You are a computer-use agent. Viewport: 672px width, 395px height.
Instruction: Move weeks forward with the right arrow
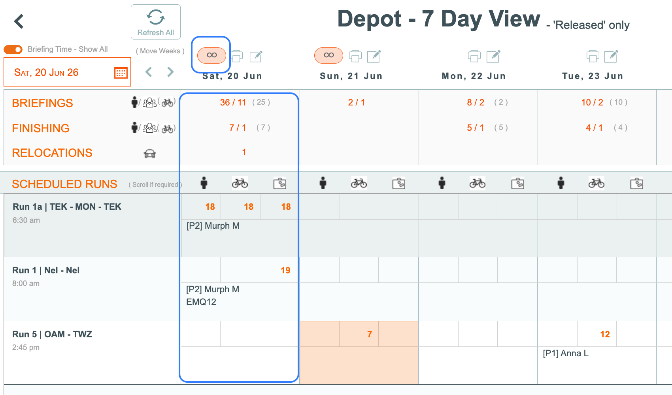pyautogui.click(x=170, y=72)
